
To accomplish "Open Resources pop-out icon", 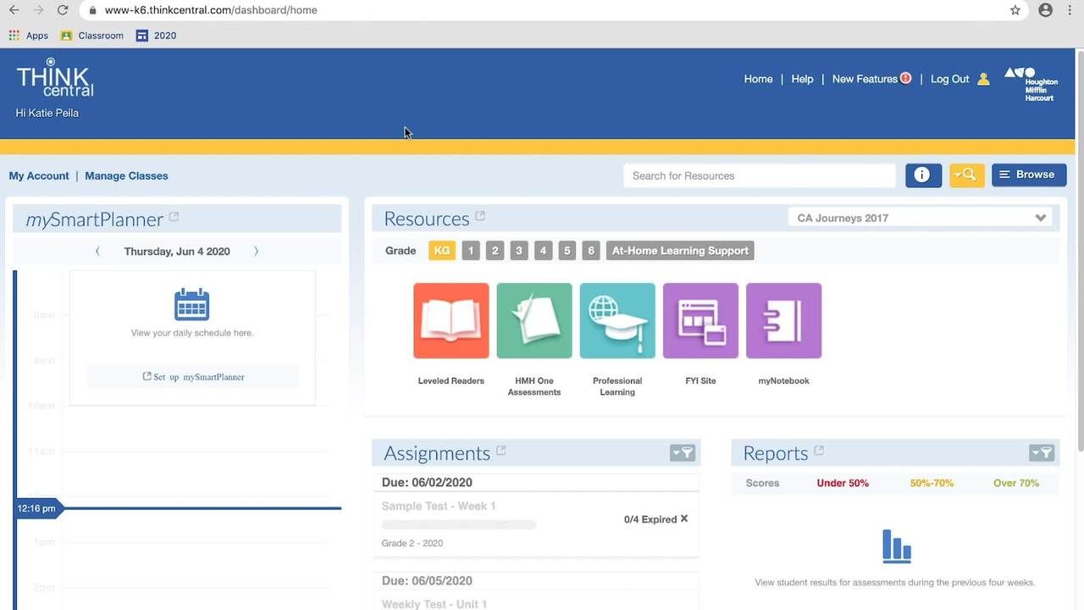I will tap(480, 216).
